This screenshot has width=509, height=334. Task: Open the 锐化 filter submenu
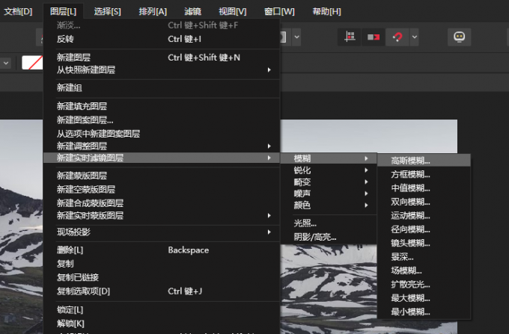coord(329,170)
